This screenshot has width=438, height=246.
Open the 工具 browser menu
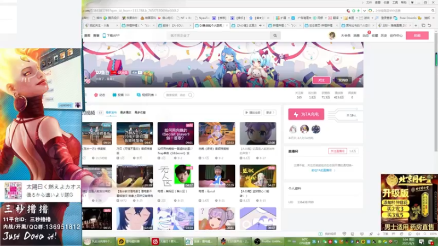click(x=395, y=3)
